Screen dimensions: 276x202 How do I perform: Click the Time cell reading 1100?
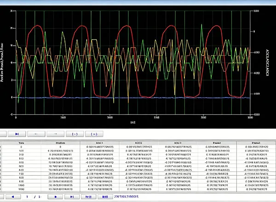pos(21,189)
